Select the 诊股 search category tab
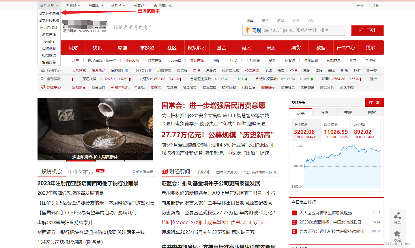Viewport: 415px width, 248px height. point(296,20)
